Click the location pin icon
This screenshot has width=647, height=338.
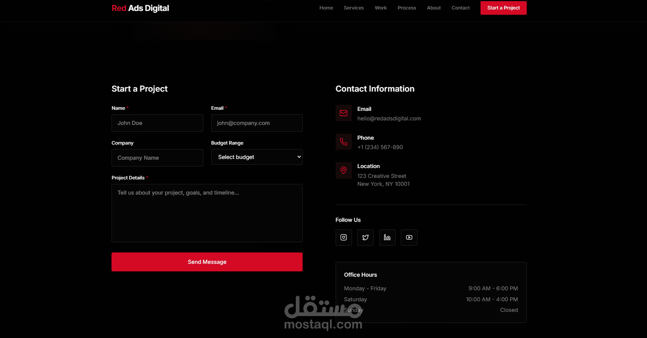coord(344,170)
